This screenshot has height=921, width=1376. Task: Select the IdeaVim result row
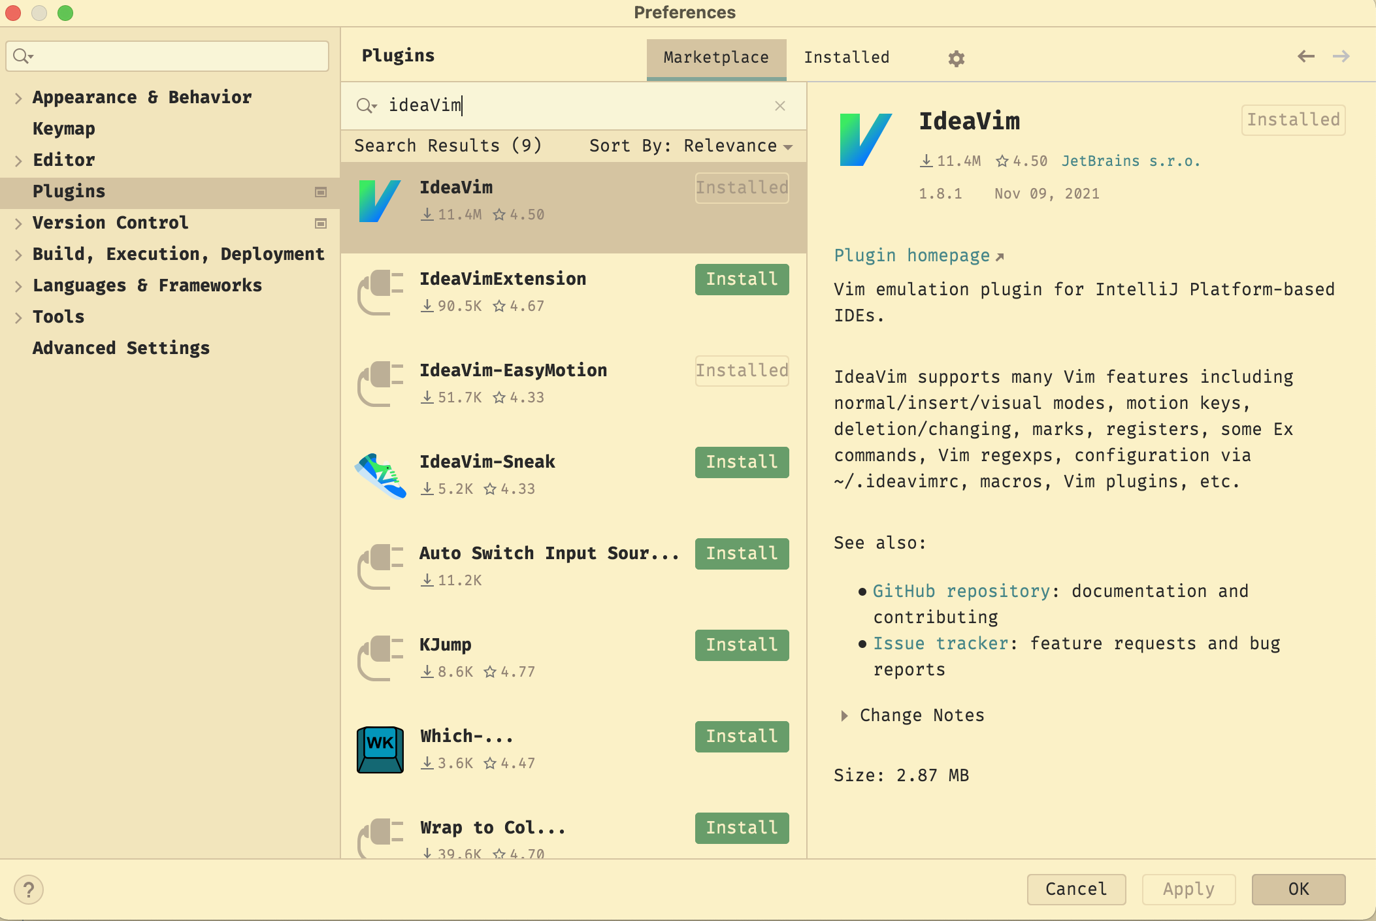click(574, 208)
